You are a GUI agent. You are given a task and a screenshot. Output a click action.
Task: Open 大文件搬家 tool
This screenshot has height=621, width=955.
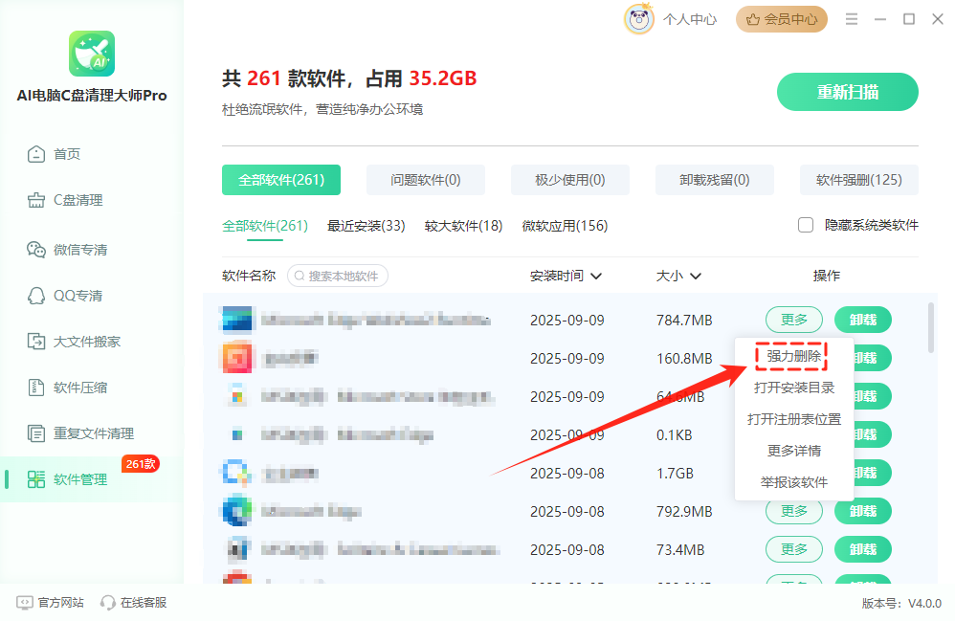coord(74,342)
